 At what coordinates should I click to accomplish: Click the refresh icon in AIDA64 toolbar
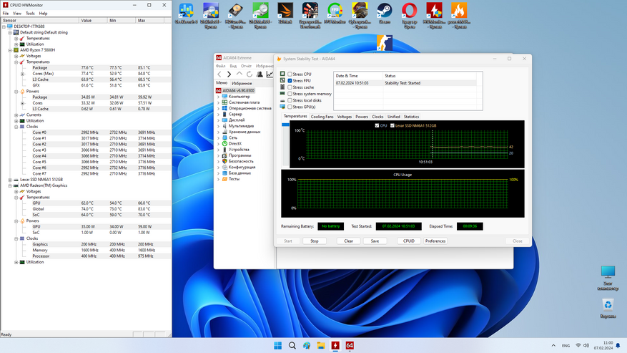point(250,74)
